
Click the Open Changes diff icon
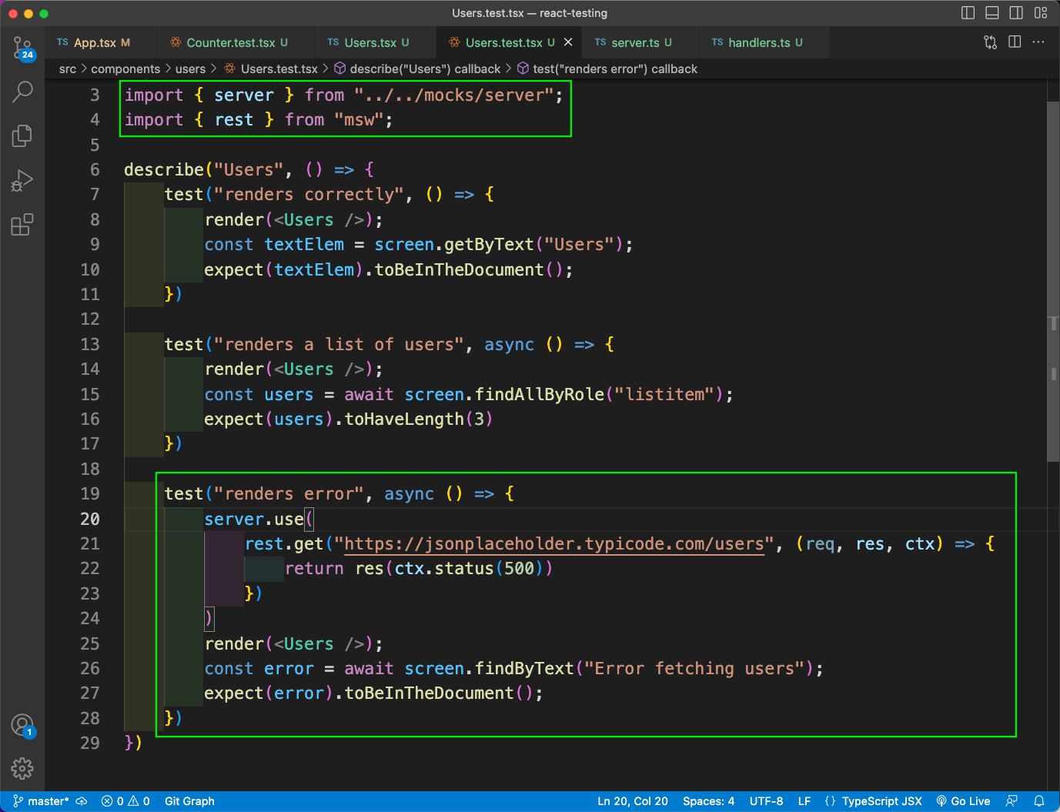point(990,42)
